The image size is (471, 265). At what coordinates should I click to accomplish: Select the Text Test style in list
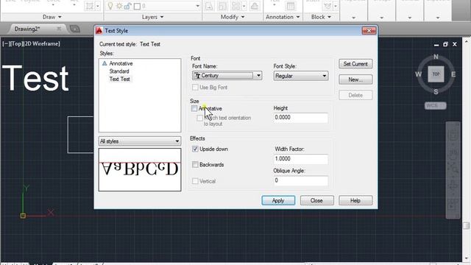[119, 79]
